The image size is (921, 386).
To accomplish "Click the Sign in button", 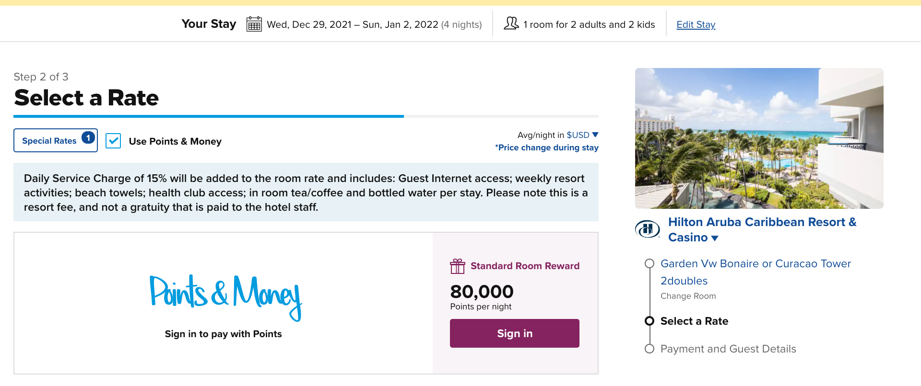I will 514,333.
